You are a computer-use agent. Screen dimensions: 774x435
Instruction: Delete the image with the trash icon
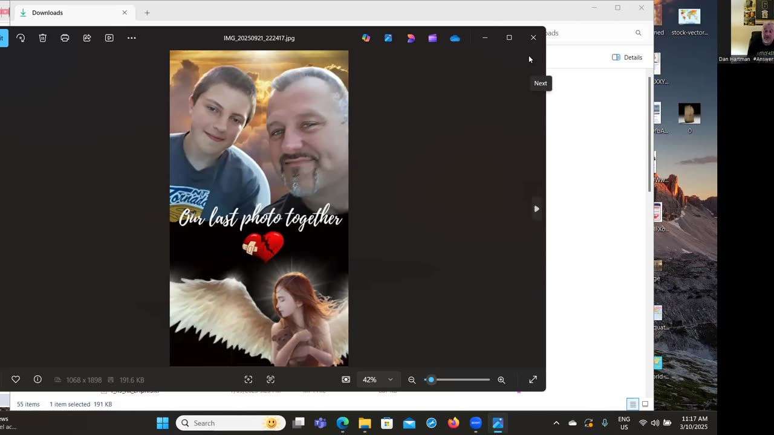(43, 38)
